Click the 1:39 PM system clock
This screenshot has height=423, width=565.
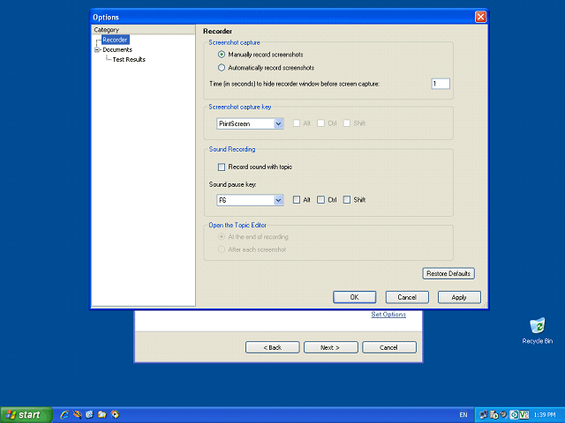545,415
